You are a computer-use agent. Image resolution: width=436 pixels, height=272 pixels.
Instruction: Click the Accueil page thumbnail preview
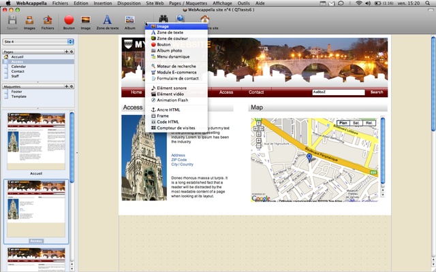[x=36, y=141]
